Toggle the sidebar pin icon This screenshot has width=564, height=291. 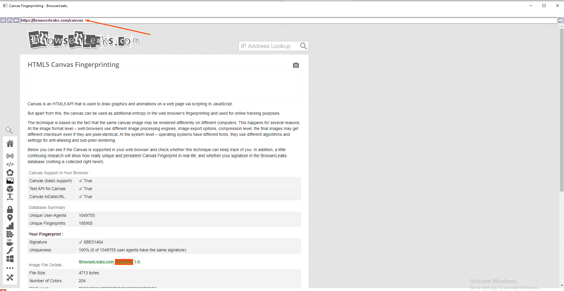tap(9, 130)
